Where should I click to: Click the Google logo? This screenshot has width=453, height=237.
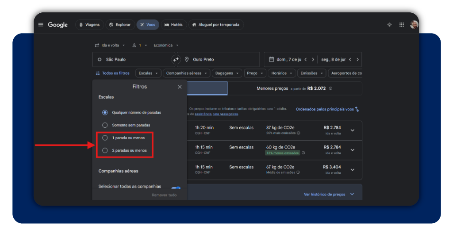click(58, 25)
